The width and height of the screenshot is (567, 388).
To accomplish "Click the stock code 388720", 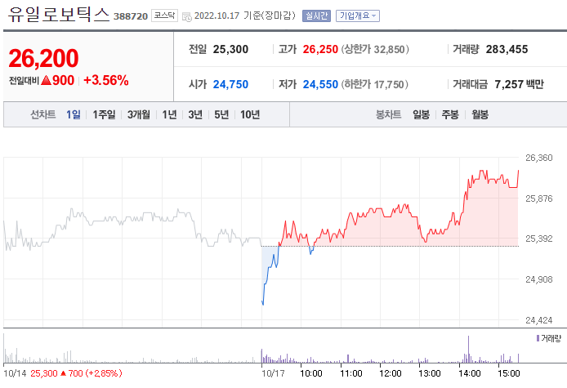I will pos(131,16).
